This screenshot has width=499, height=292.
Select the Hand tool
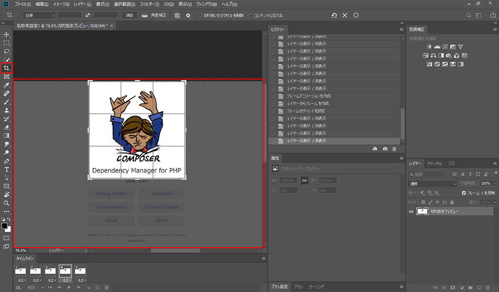point(6,195)
